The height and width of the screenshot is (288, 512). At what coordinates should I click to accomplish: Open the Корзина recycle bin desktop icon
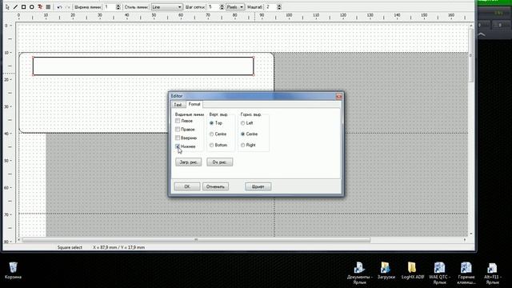13,270
